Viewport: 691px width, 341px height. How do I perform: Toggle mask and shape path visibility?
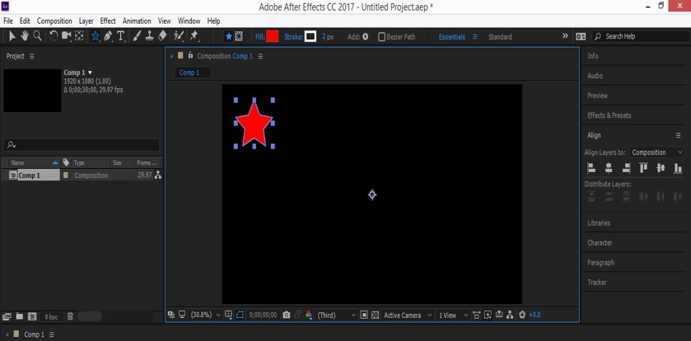240,315
